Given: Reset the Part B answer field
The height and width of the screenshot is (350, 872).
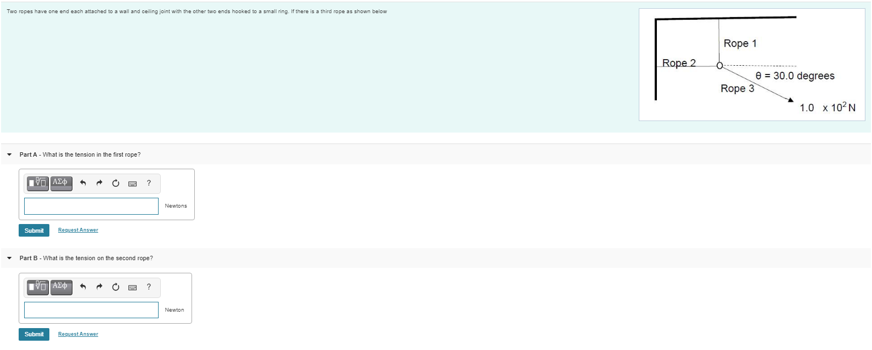Looking at the screenshot, I should pos(116,287).
